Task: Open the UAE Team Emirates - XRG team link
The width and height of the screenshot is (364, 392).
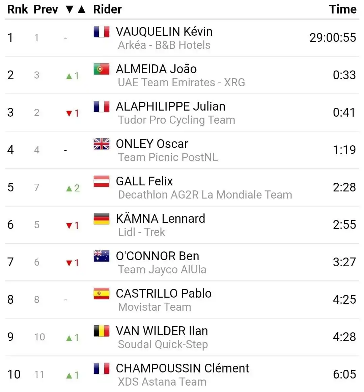Action: (181, 83)
